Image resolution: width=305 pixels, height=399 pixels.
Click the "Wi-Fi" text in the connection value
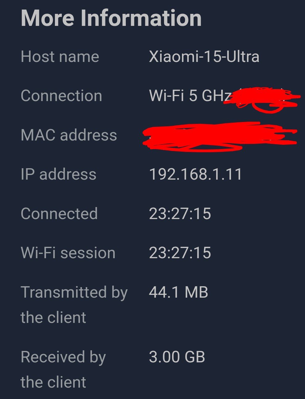tap(167, 96)
